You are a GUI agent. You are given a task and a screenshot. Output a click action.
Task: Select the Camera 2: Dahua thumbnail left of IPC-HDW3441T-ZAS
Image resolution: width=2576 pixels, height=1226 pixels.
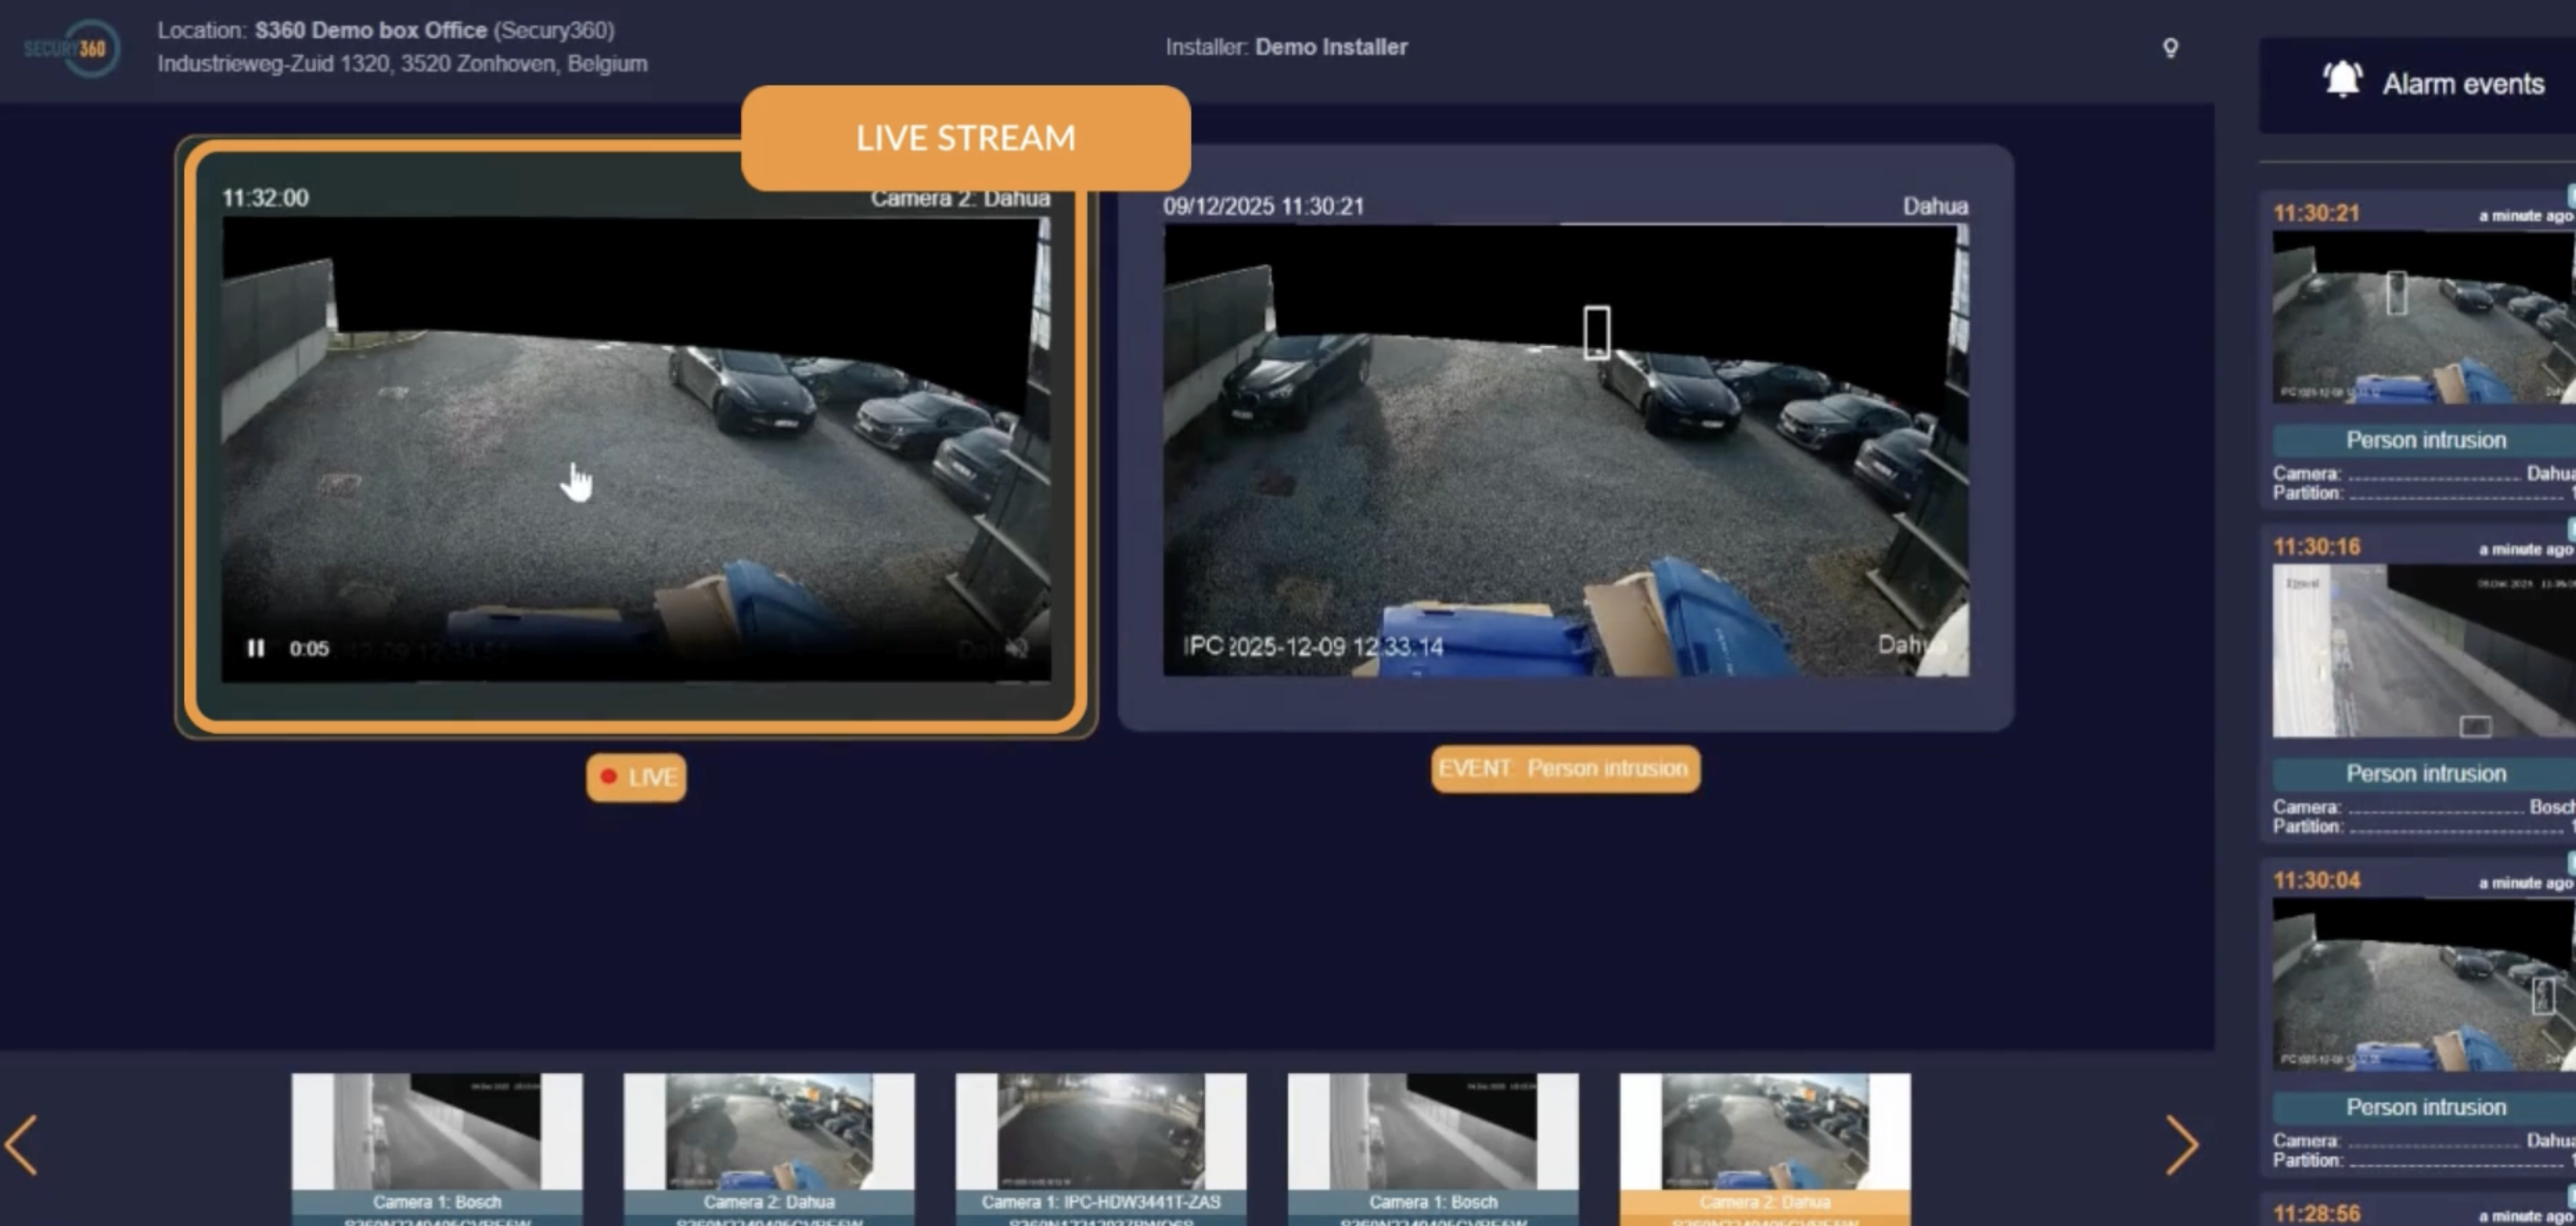click(x=769, y=1149)
